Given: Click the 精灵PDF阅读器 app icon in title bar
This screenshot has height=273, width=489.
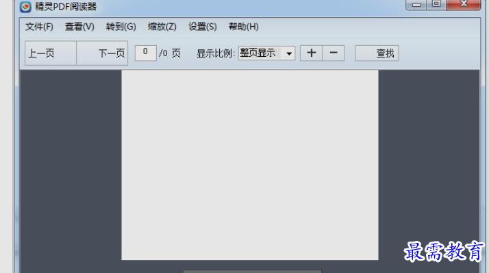Looking at the screenshot, I should point(25,7).
